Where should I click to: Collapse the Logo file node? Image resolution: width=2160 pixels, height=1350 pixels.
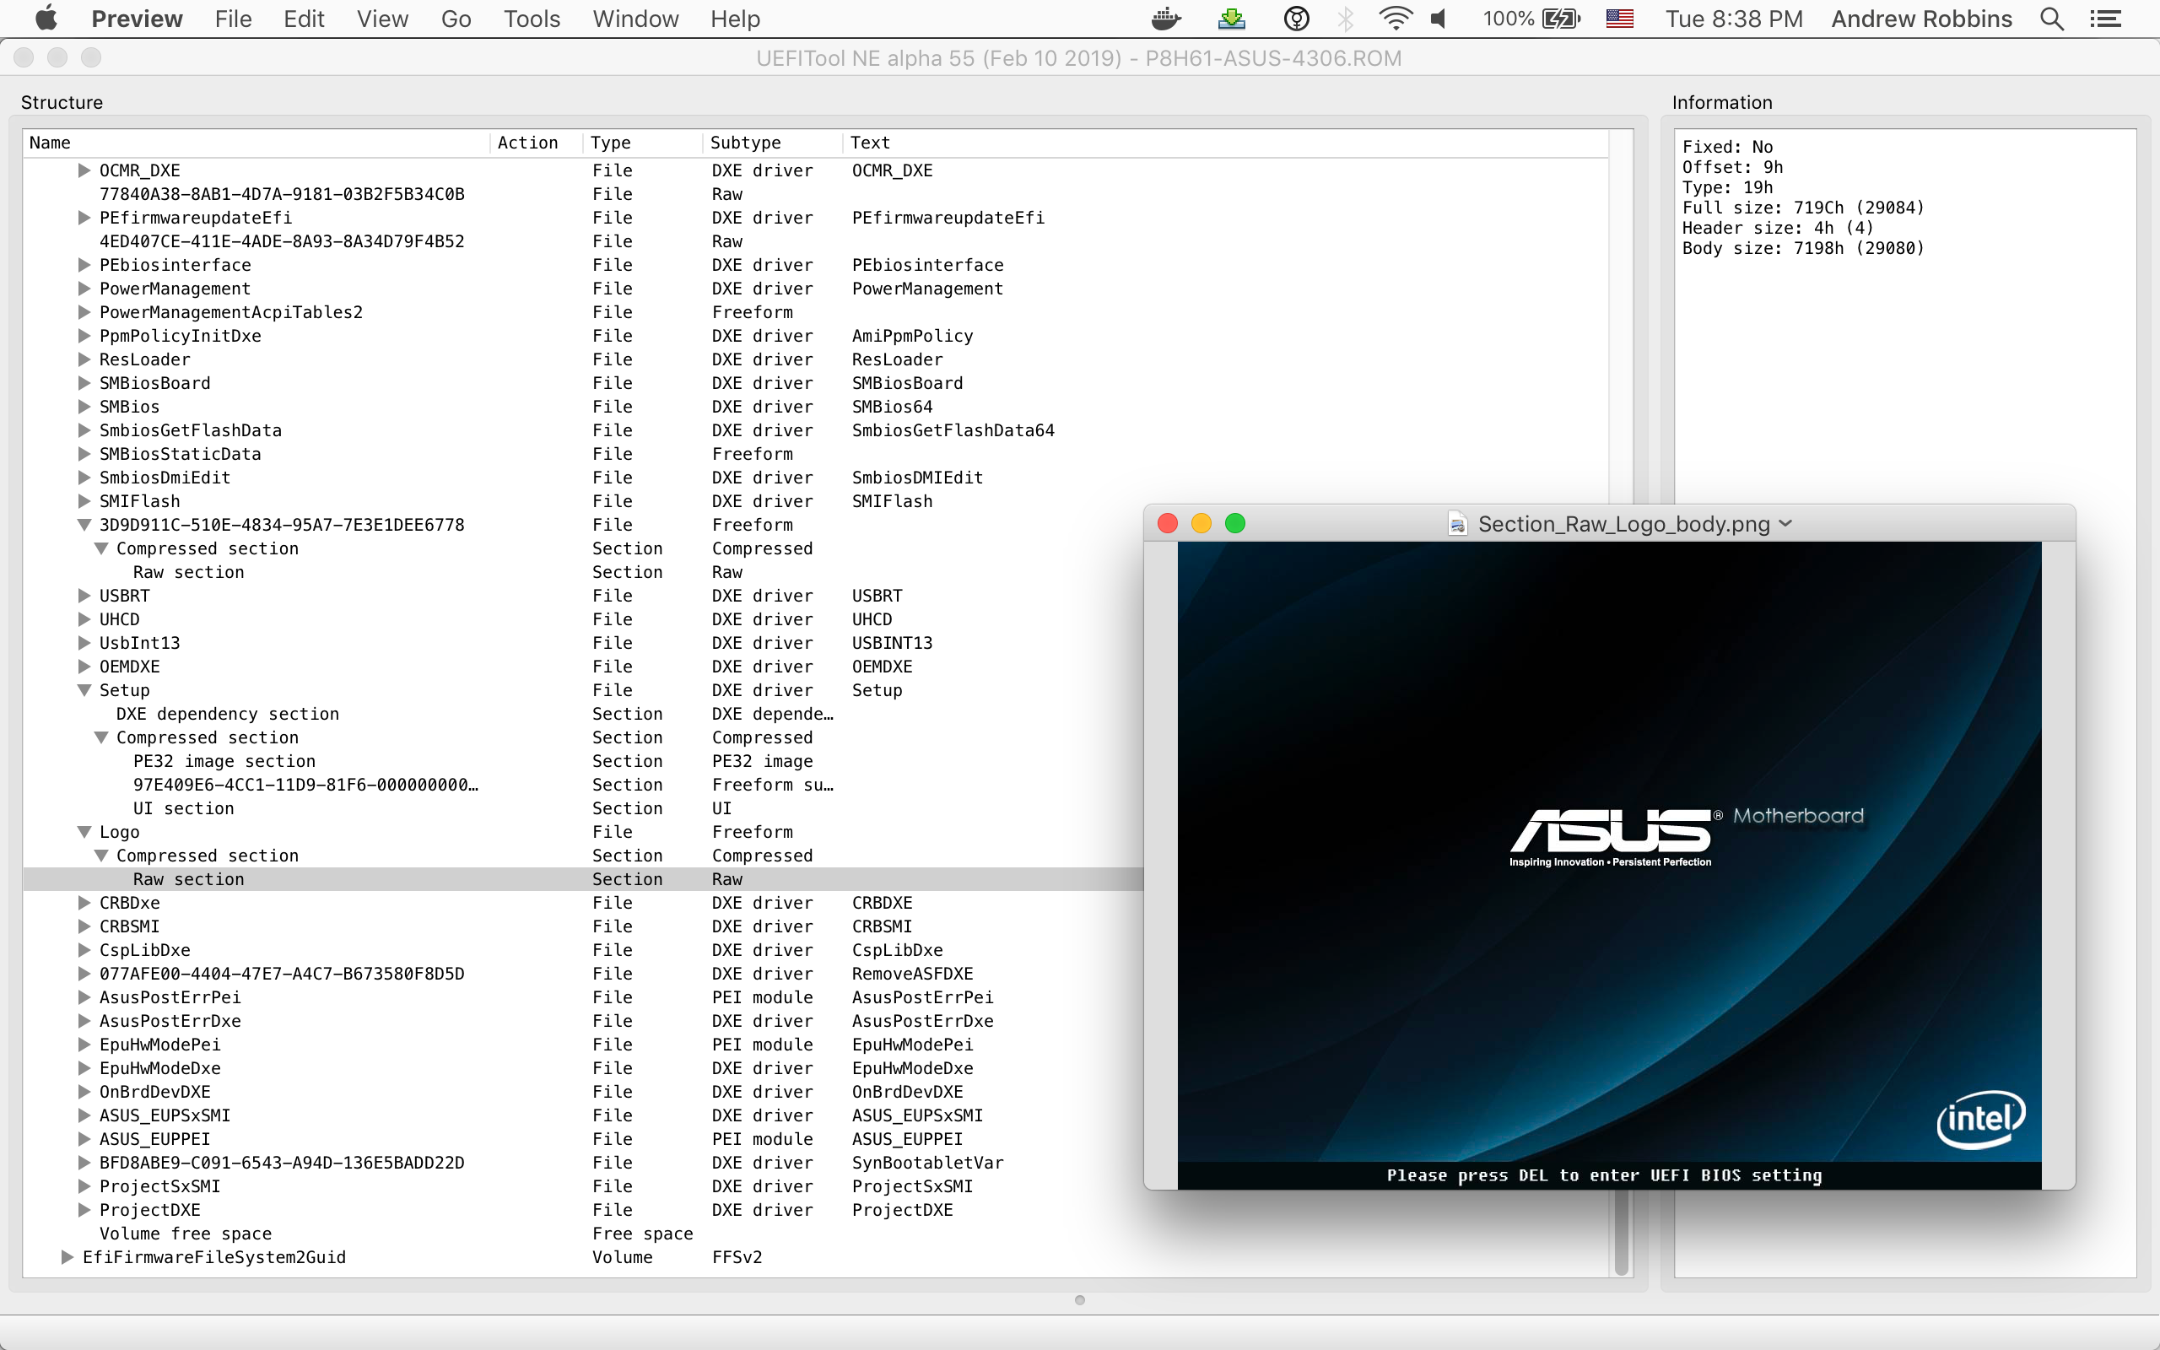[x=84, y=832]
